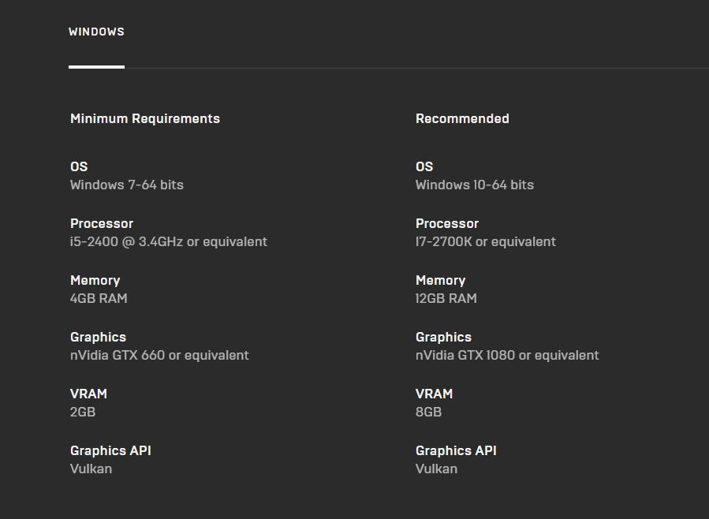Viewport: 709px width, 519px height.
Task: Click Vulkan under Recommended
Action: tap(436, 469)
